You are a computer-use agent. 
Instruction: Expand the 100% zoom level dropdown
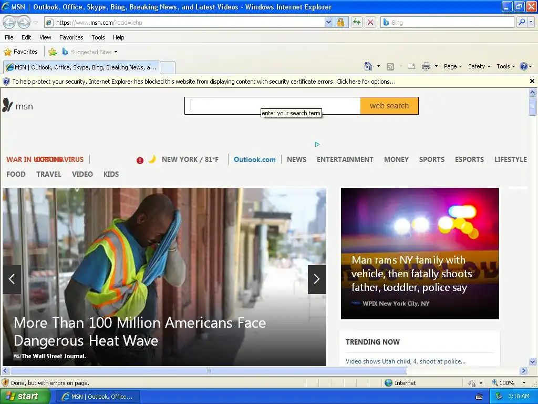[524, 383]
